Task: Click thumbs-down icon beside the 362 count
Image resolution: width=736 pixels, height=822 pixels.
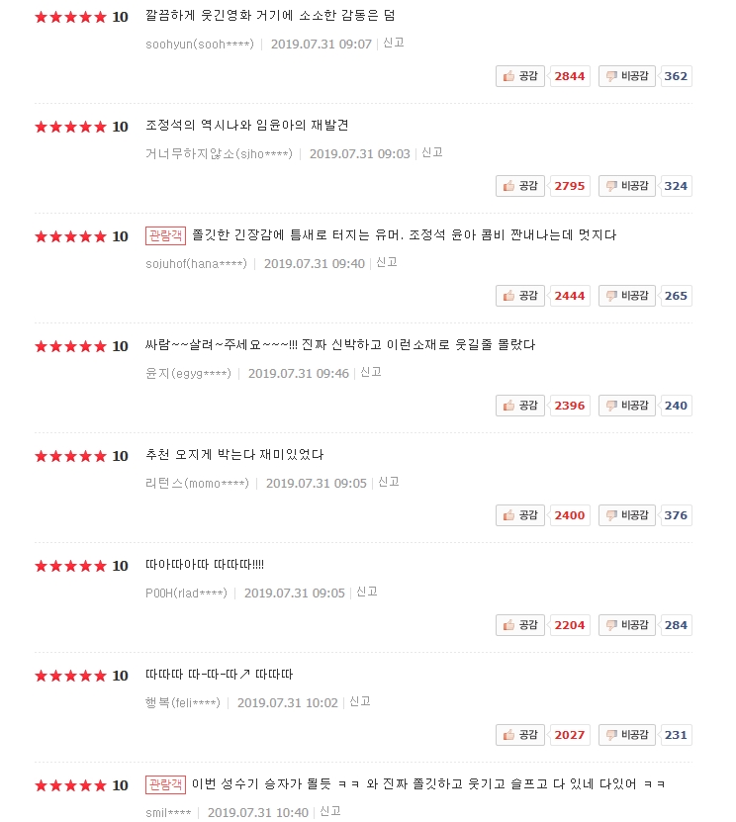Action: click(x=611, y=76)
